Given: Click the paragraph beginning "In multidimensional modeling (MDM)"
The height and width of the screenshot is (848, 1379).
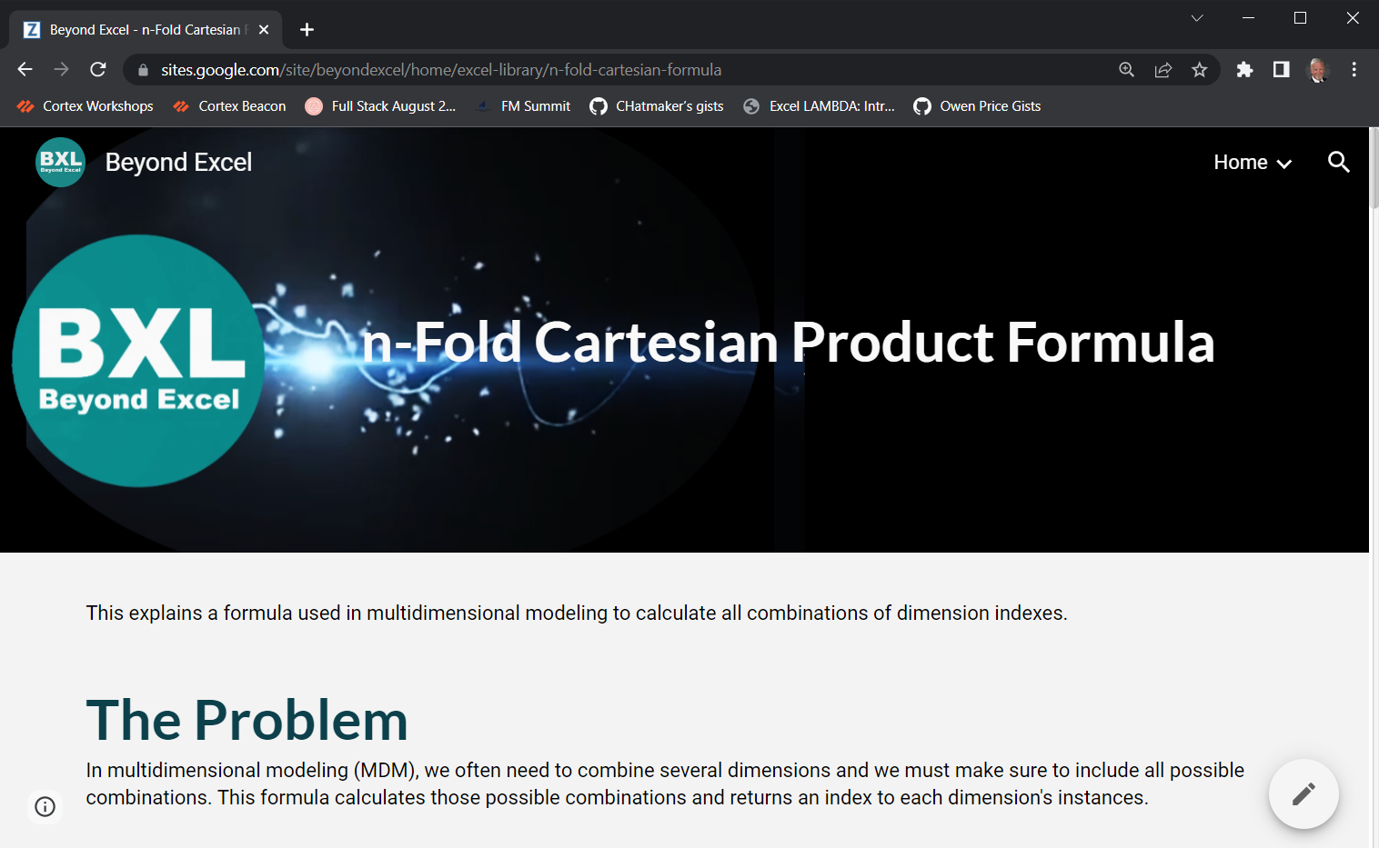Looking at the screenshot, I should tap(665, 783).
